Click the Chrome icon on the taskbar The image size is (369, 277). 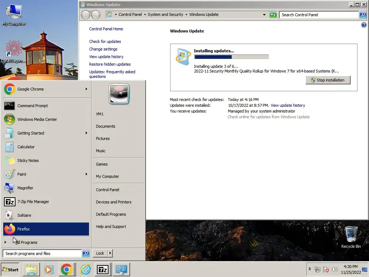(67, 269)
